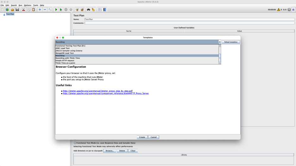Click the Cut scissors icon
Screen dimensions: 296x166
pyautogui.click(x=23, y=9)
